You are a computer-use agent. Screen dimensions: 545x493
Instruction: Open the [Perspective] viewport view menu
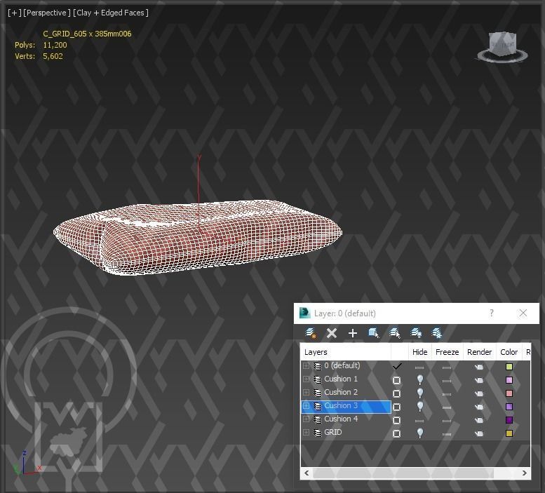[47, 13]
